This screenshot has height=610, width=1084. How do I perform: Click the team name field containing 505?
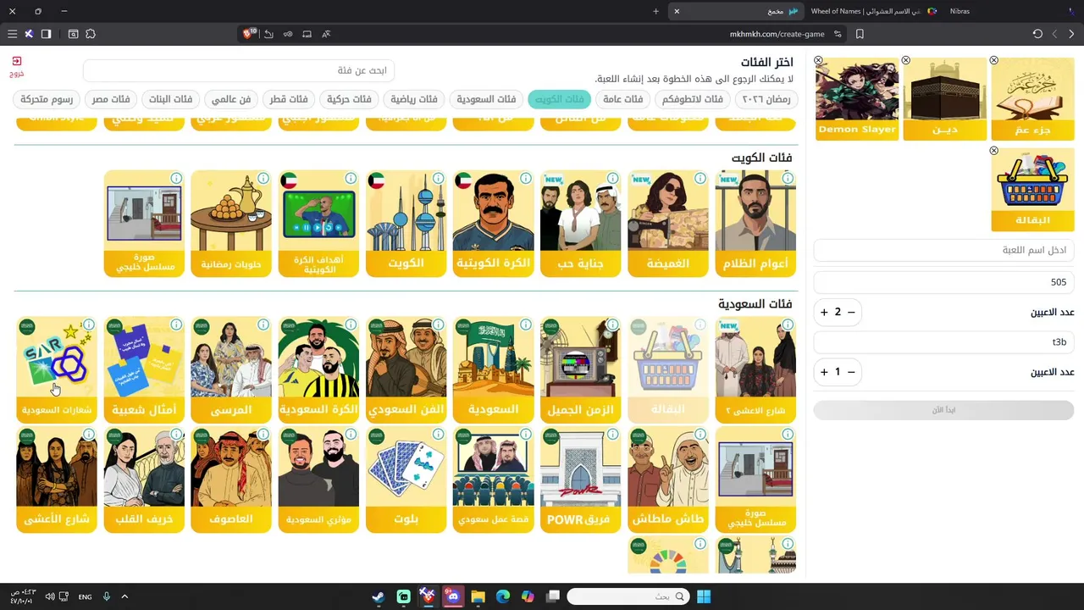[943, 282]
